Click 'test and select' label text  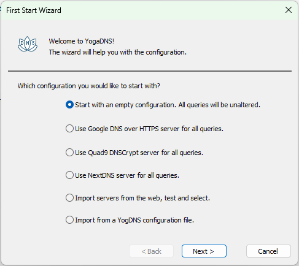[187, 198]
